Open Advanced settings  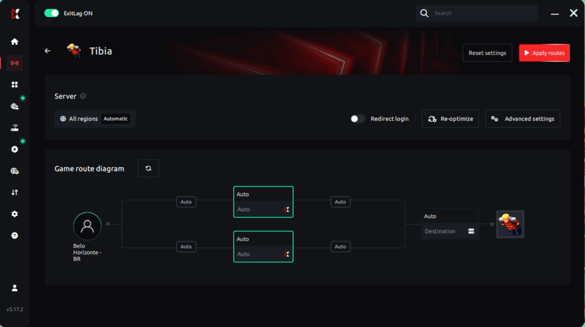click(523, 119)
